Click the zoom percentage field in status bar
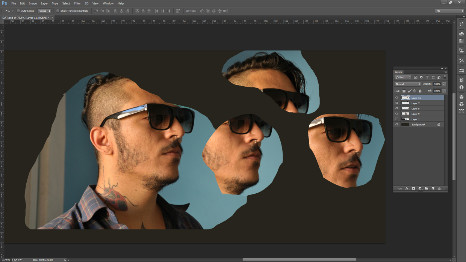This screenshot has width=466, height=262. pyautogui.click(x=7, y=259)
